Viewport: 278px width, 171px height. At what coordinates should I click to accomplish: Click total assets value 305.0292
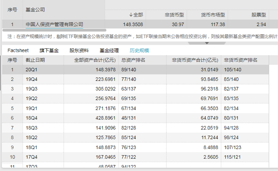coord(106,89)
